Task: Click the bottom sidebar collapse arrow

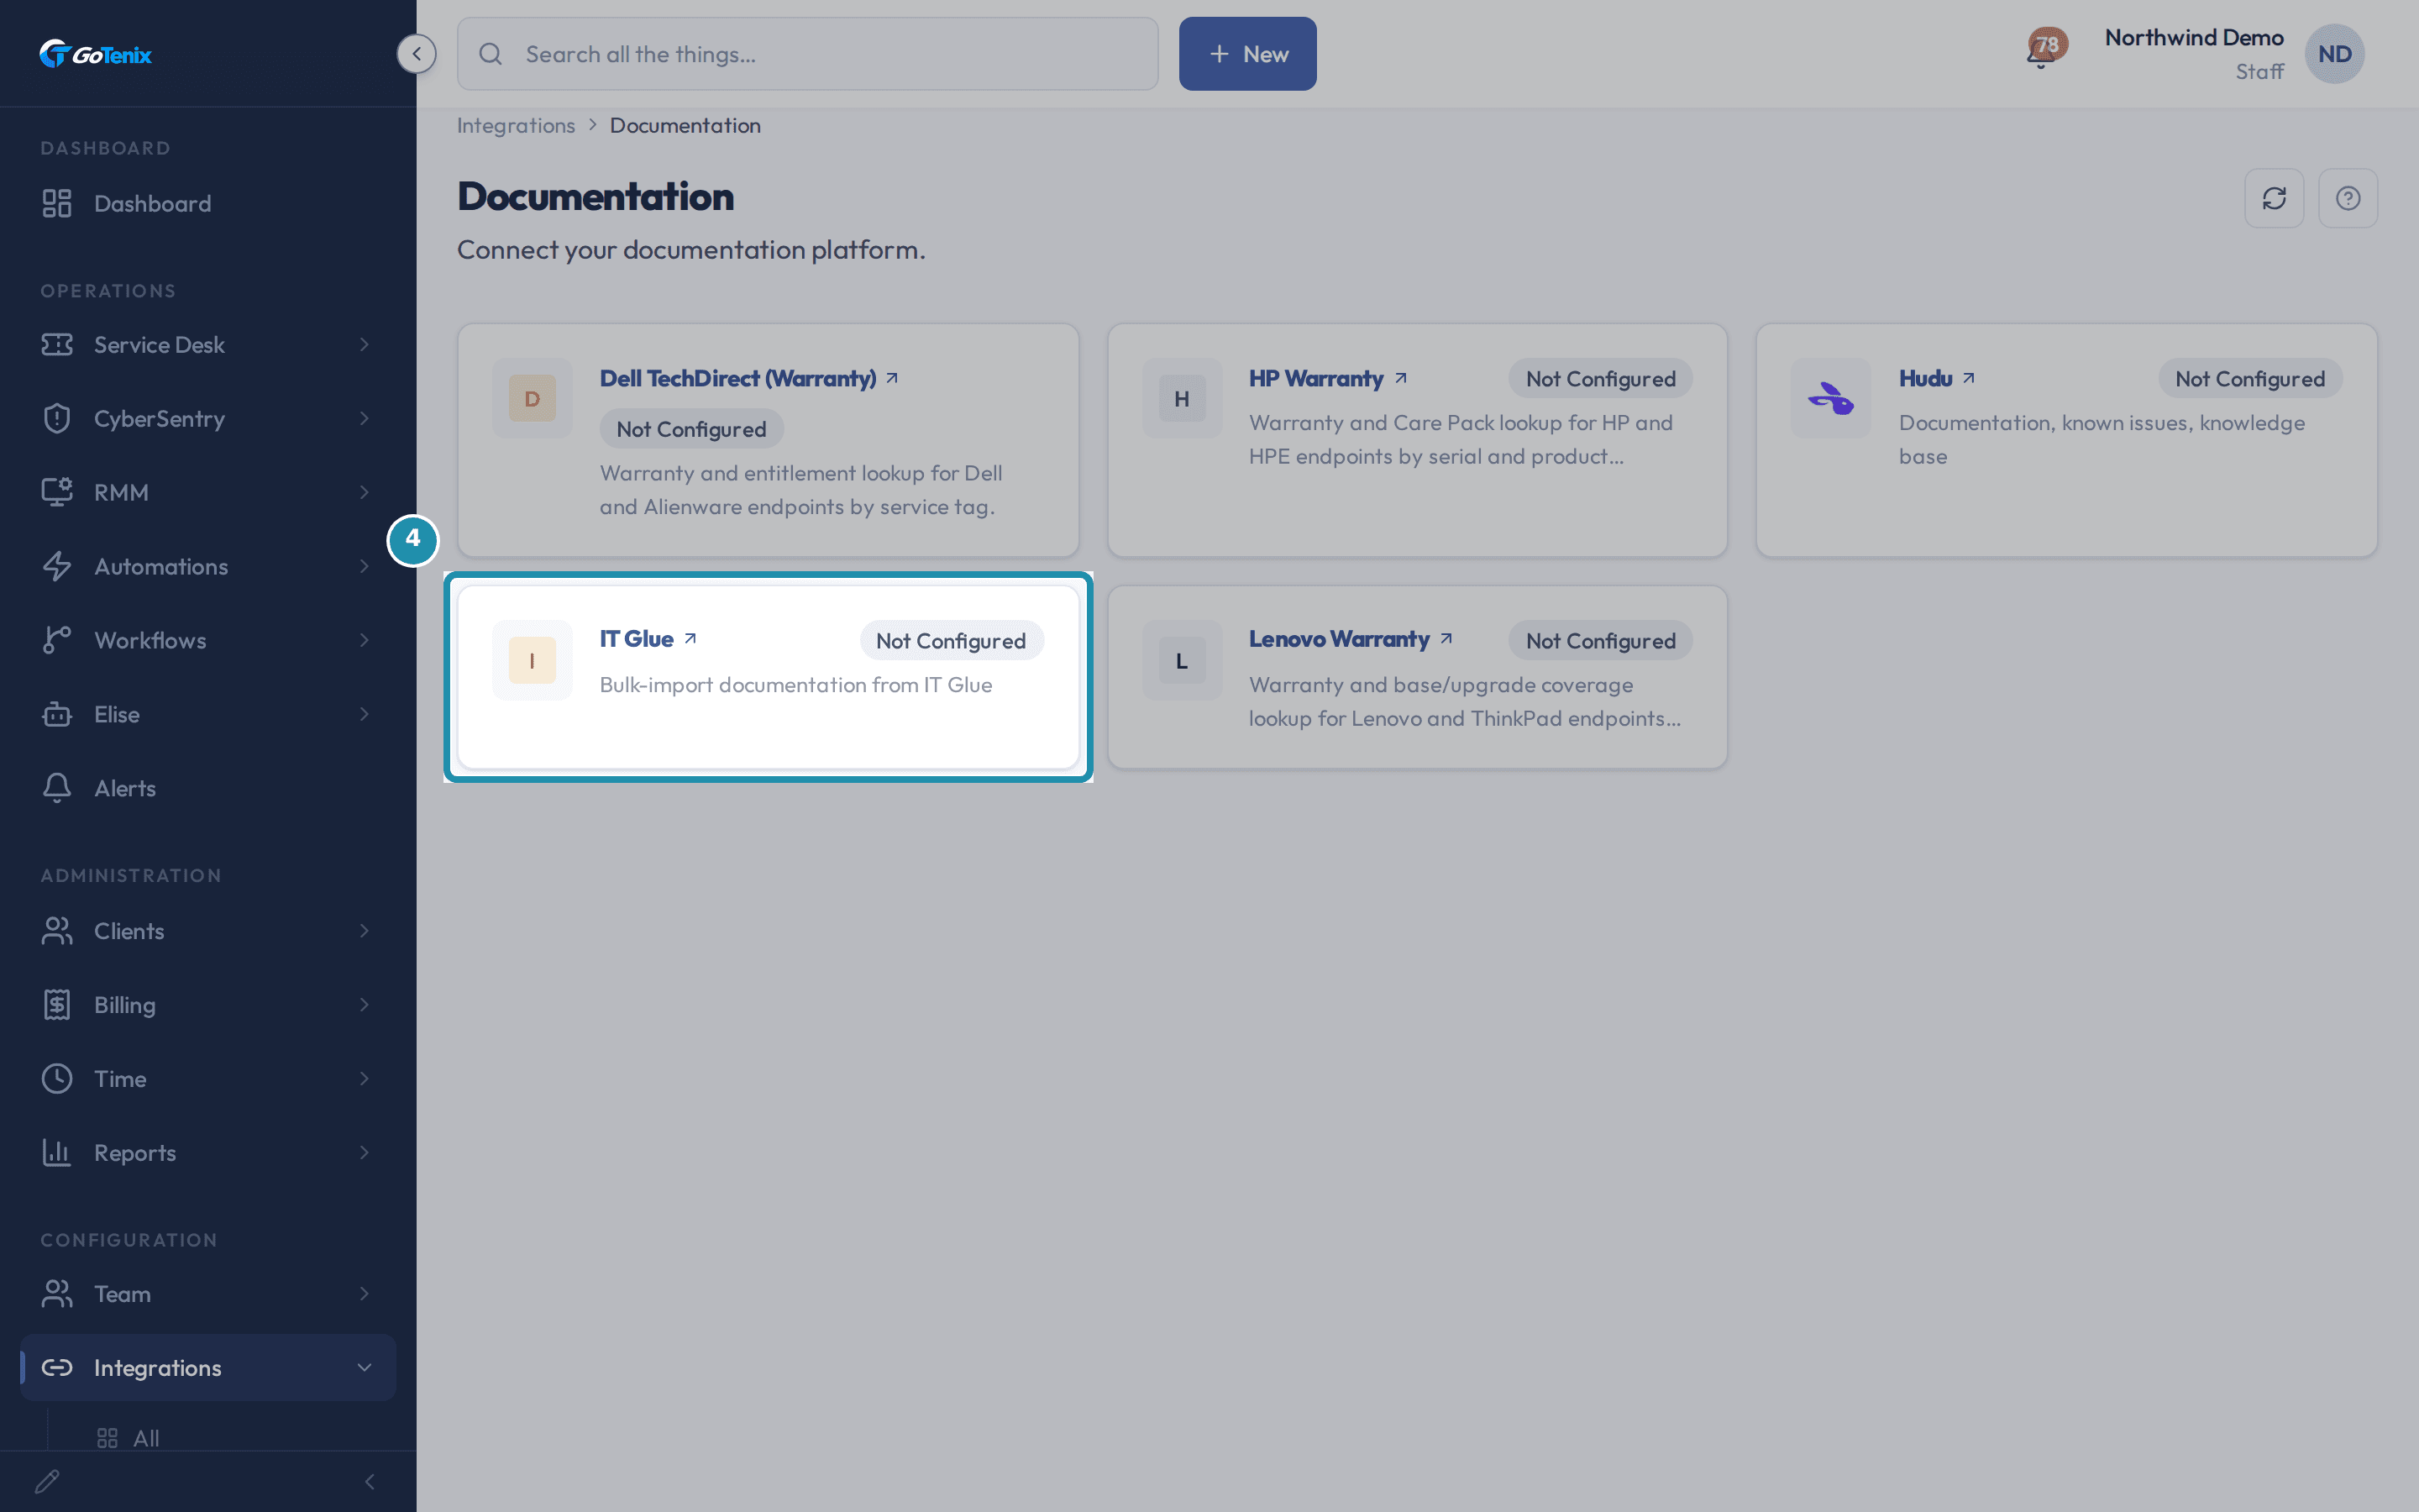Action: pyautogui.click(x=370, y=1481)
